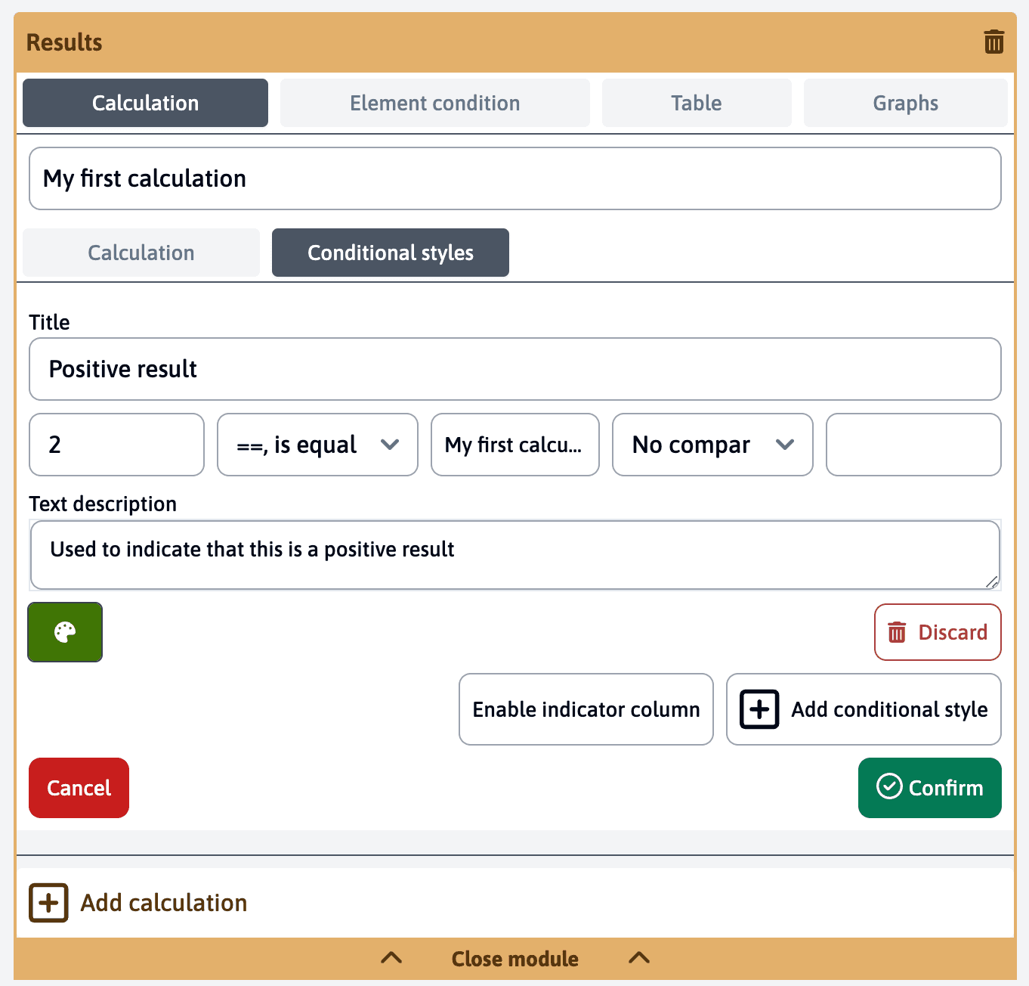Click the plus icon for Add conditional style
Image resolution: width=1029 pixels, height=986 pixels.
(x=759, y=709)
